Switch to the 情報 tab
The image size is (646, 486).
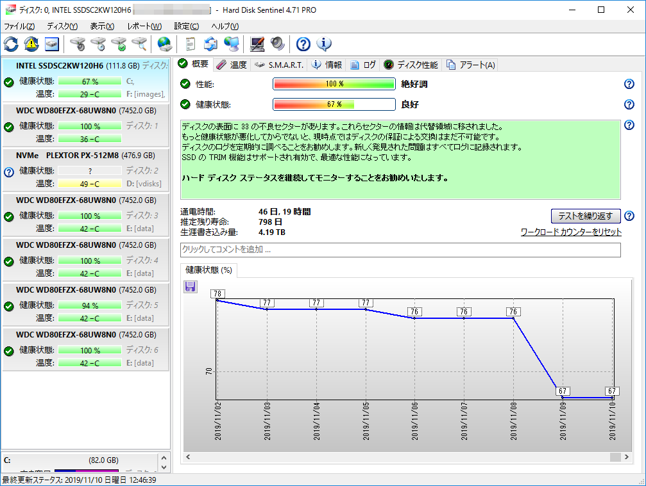pyautogui.click(x=327, y=65)
